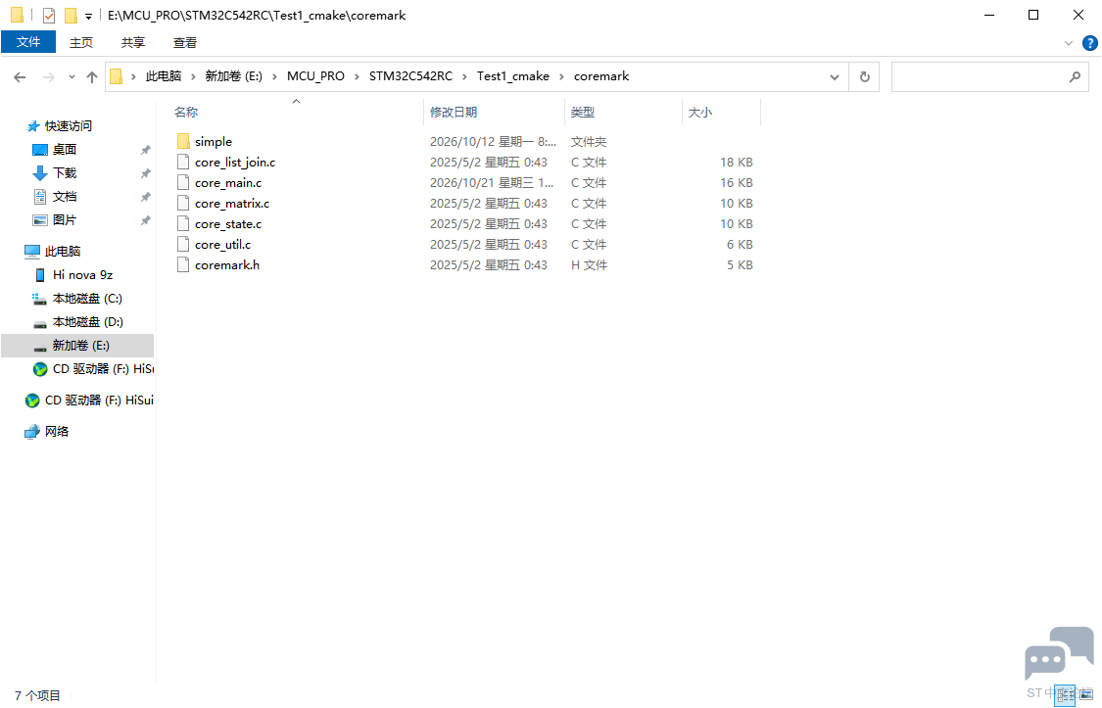Open the 文件 ribbon tab
Viewport: 1102px width, 708px height.
[x=28, y=42]
